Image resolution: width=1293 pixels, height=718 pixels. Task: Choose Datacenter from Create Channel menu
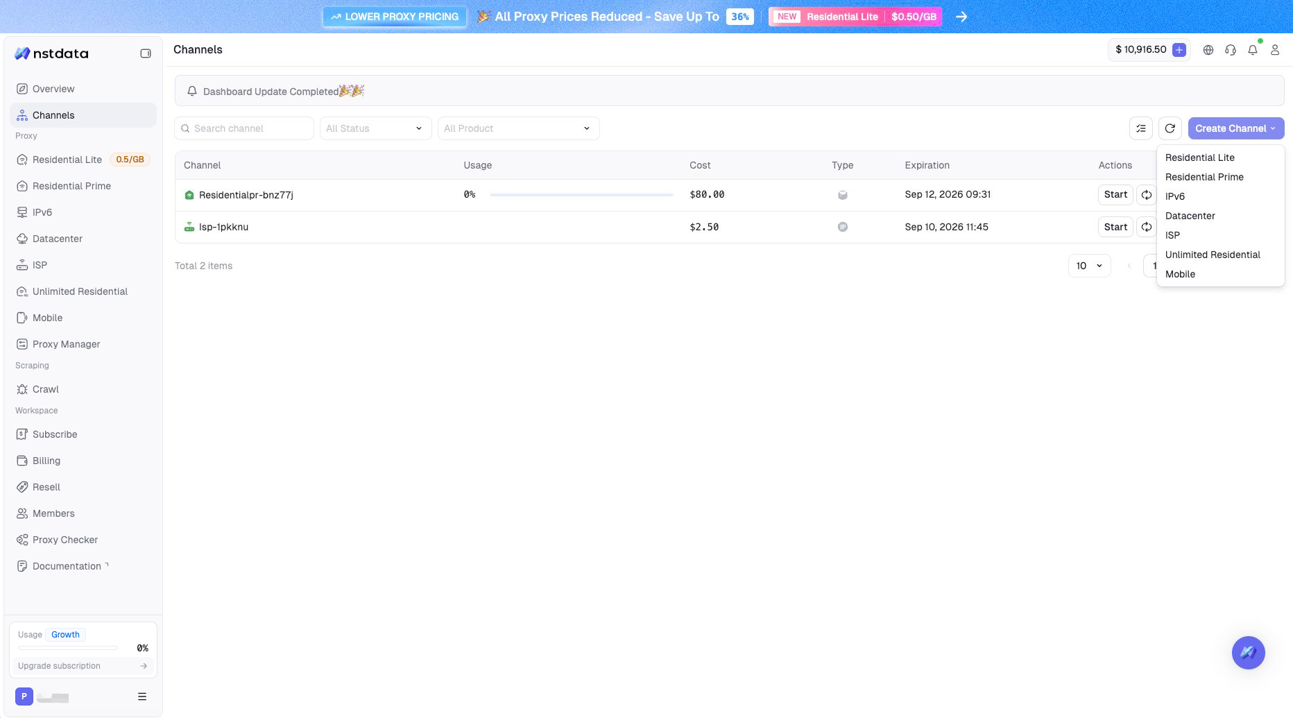click(x=1221, y=216)
